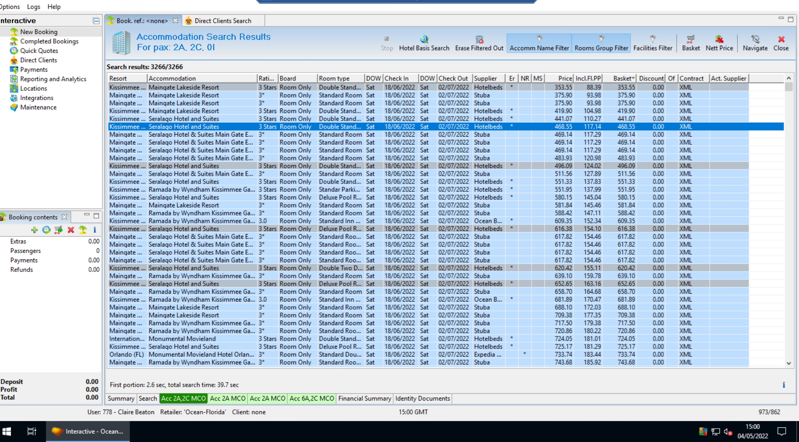Viewport: 799px width, 442px height.
Task: Sort by the Price column header
Action: 559,78
